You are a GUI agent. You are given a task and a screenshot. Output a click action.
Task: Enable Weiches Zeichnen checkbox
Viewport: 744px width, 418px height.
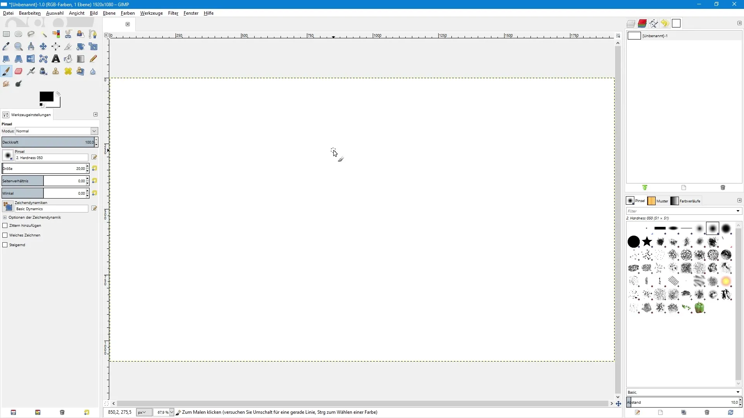(x=5, y=235)
